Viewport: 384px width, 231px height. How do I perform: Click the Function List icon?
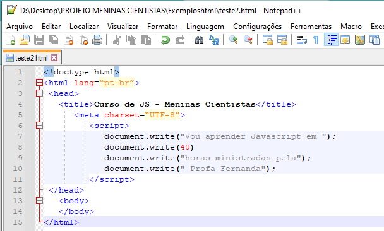coord(375,40)
